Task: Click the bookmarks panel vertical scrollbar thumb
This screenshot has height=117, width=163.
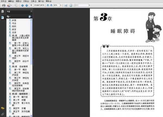Action: point(31,43)
